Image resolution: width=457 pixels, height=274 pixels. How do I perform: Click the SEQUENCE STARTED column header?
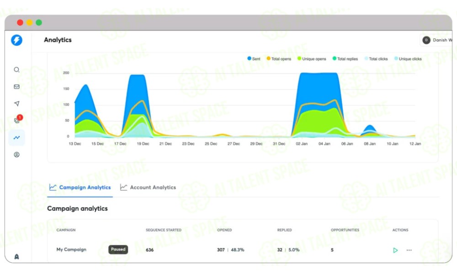[x=164, y=230]
